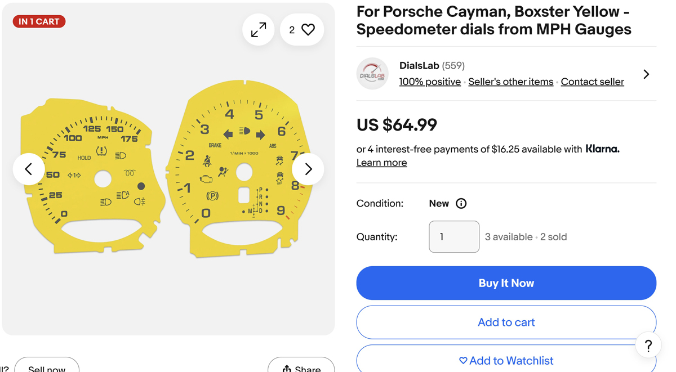Viewport: 676px width, 372px height.
Task: View Seller's other items
Action: pos(510,82)
